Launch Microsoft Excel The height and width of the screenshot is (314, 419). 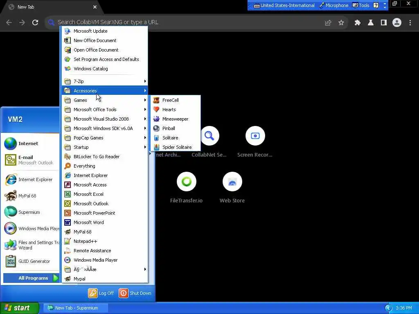click(x=105, y=194)
